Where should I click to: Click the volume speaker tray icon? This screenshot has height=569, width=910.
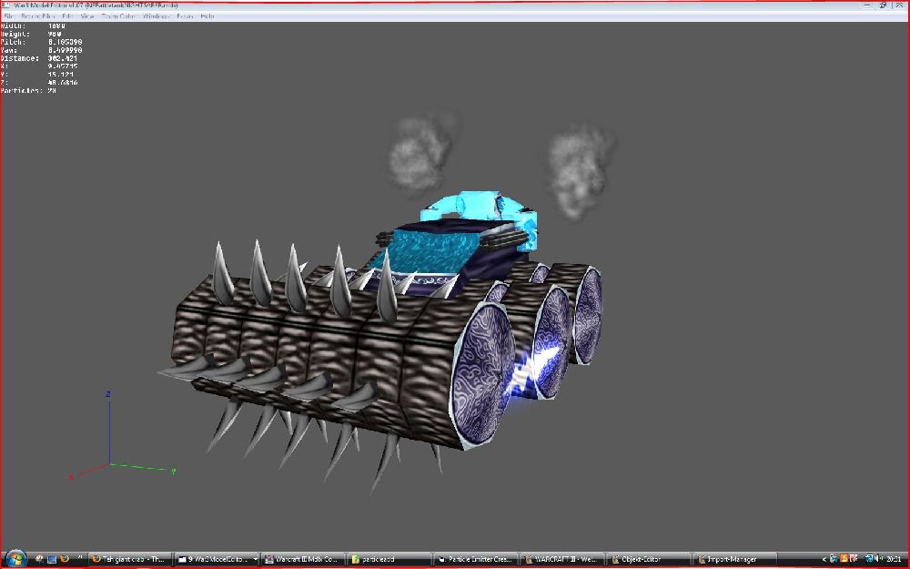click(x=880, y=559)
